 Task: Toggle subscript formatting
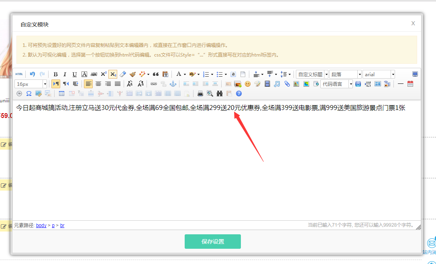(113, 74)
